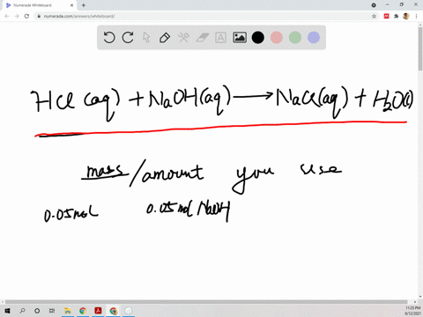This screenshot has height=317, width=423.
Task: Select the eraser tool
Action: pos(202,38)
